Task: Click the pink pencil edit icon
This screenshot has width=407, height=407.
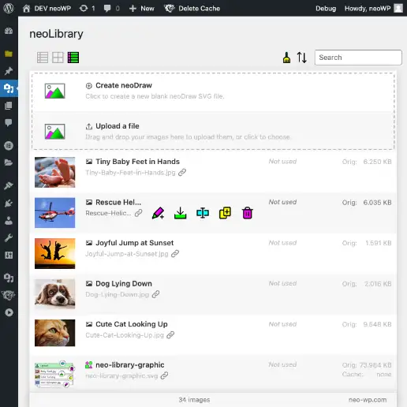Action: [x=159, y=213]
